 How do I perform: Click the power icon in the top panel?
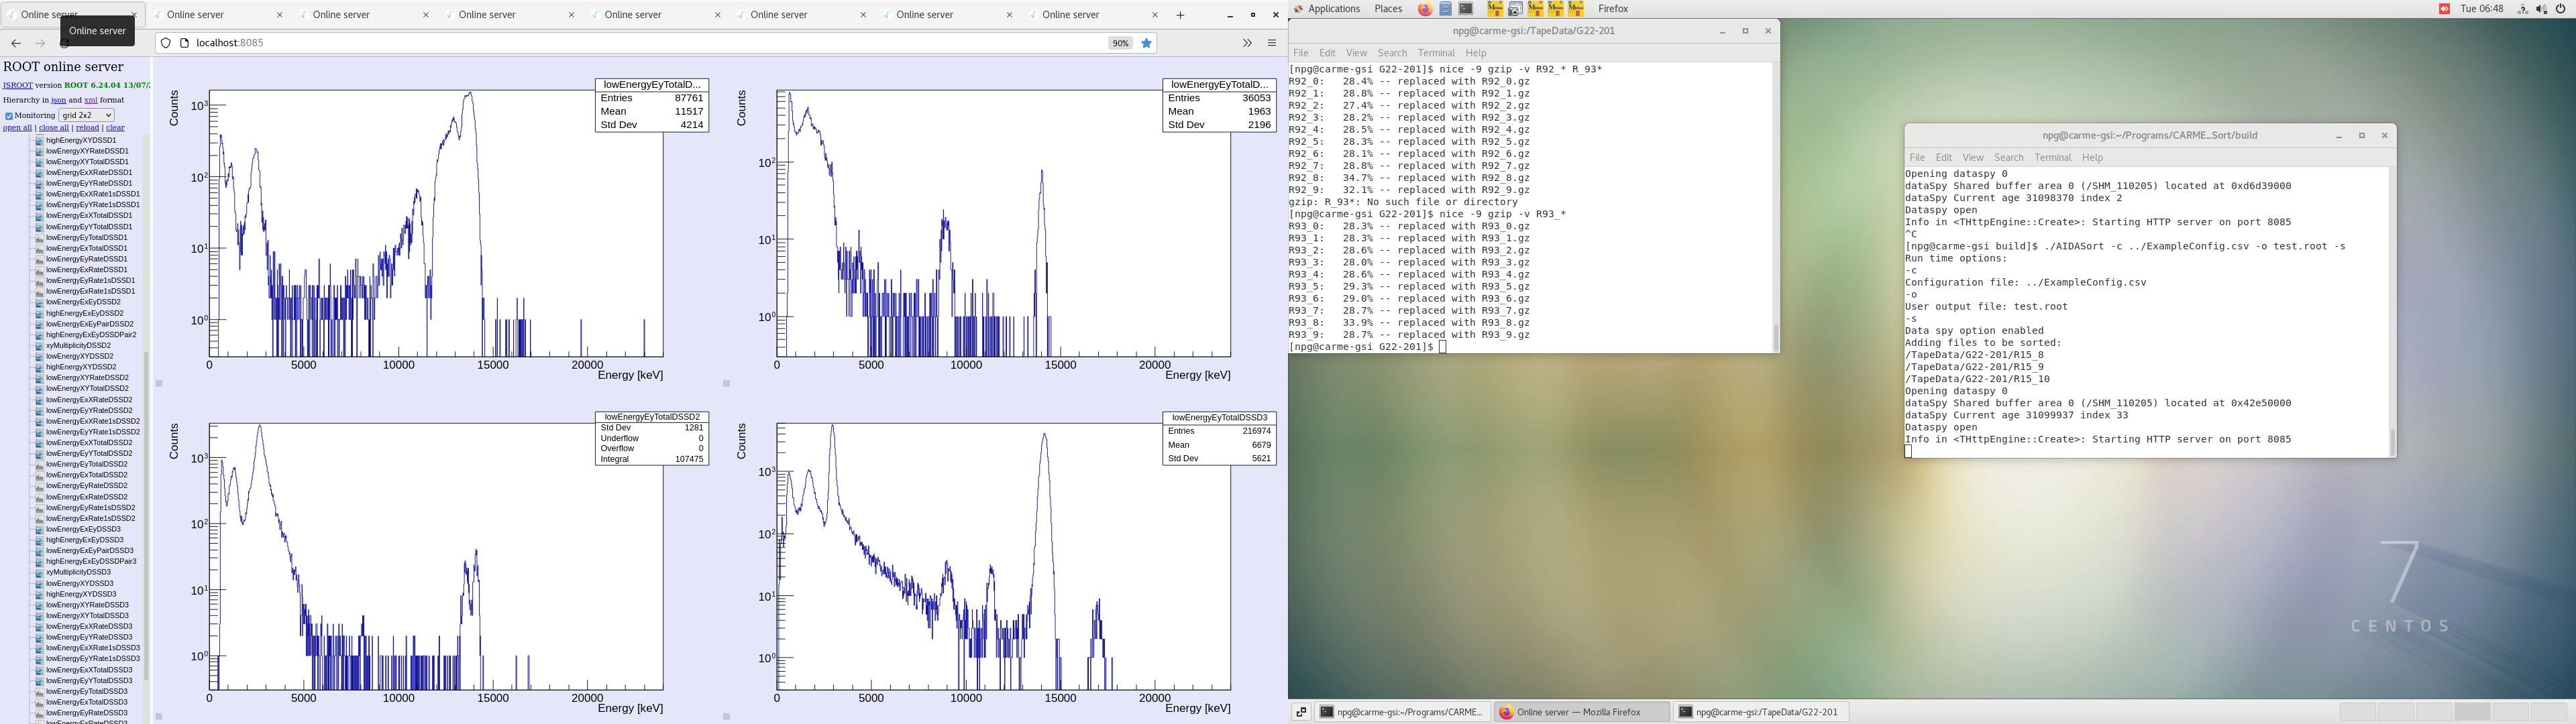click(2560, 9)
